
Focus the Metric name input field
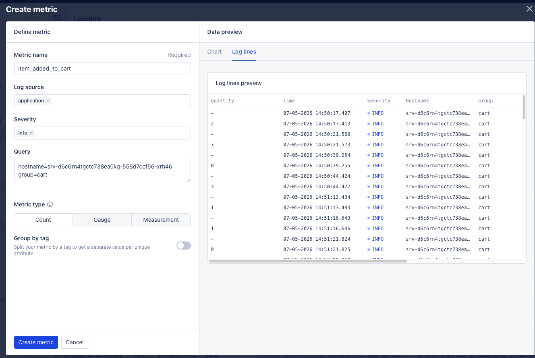(102, 69)
